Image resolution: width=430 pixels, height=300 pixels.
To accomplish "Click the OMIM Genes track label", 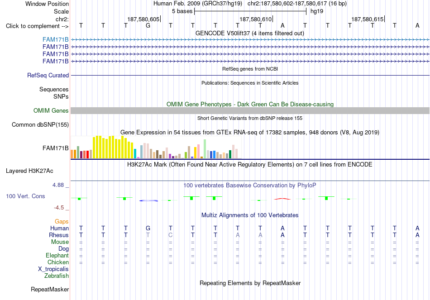I will (51, 110).
